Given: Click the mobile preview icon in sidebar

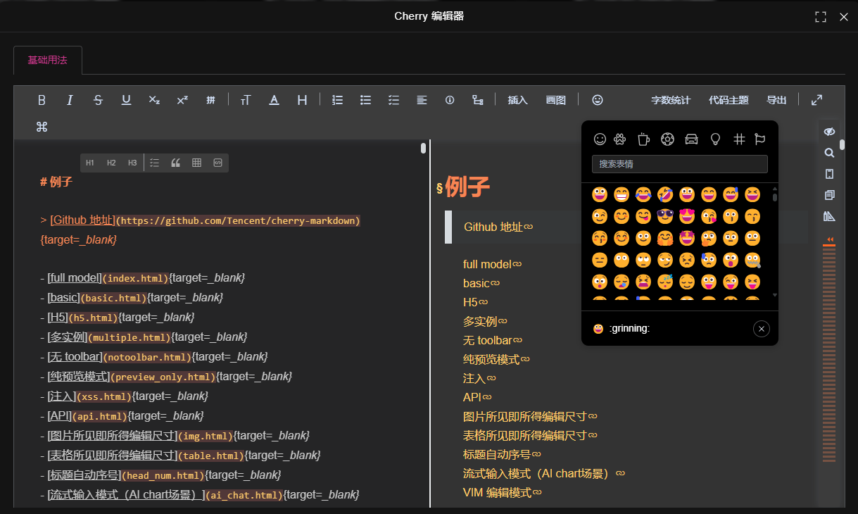Looking at the screenshot, I should tap(829, 173).
